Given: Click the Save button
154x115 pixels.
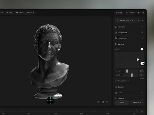Looking at the screenshot, I should 119,13.
